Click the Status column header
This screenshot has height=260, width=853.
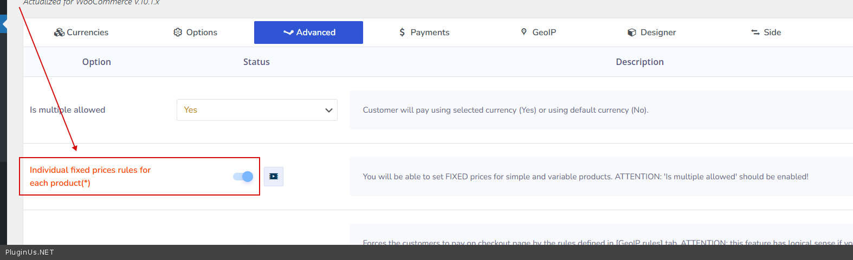256,62
